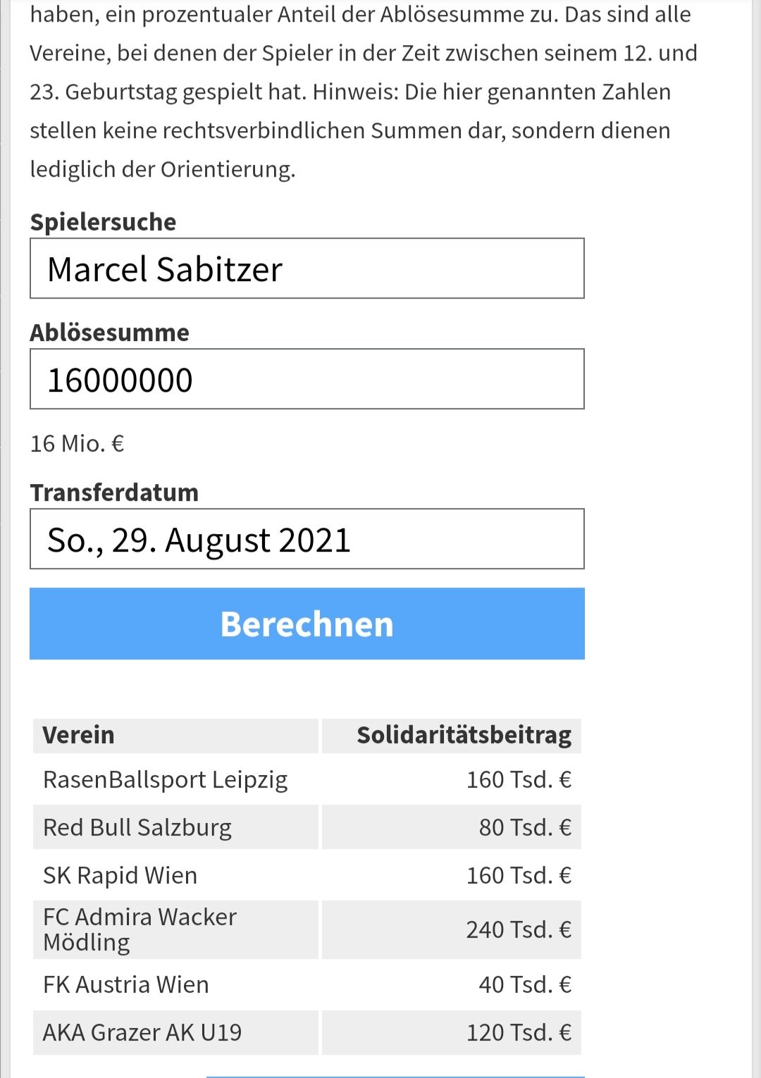Click RasenBallsport Leipzig in the table
Viewport: 761px width, 1078px height.
click(x=166, y=780)
